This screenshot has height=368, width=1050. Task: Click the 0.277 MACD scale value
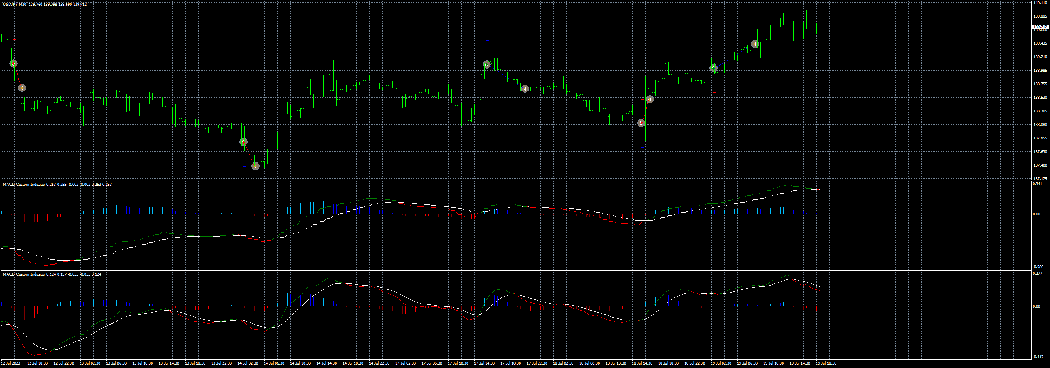pyautogui.click(x=1037, y=273)
